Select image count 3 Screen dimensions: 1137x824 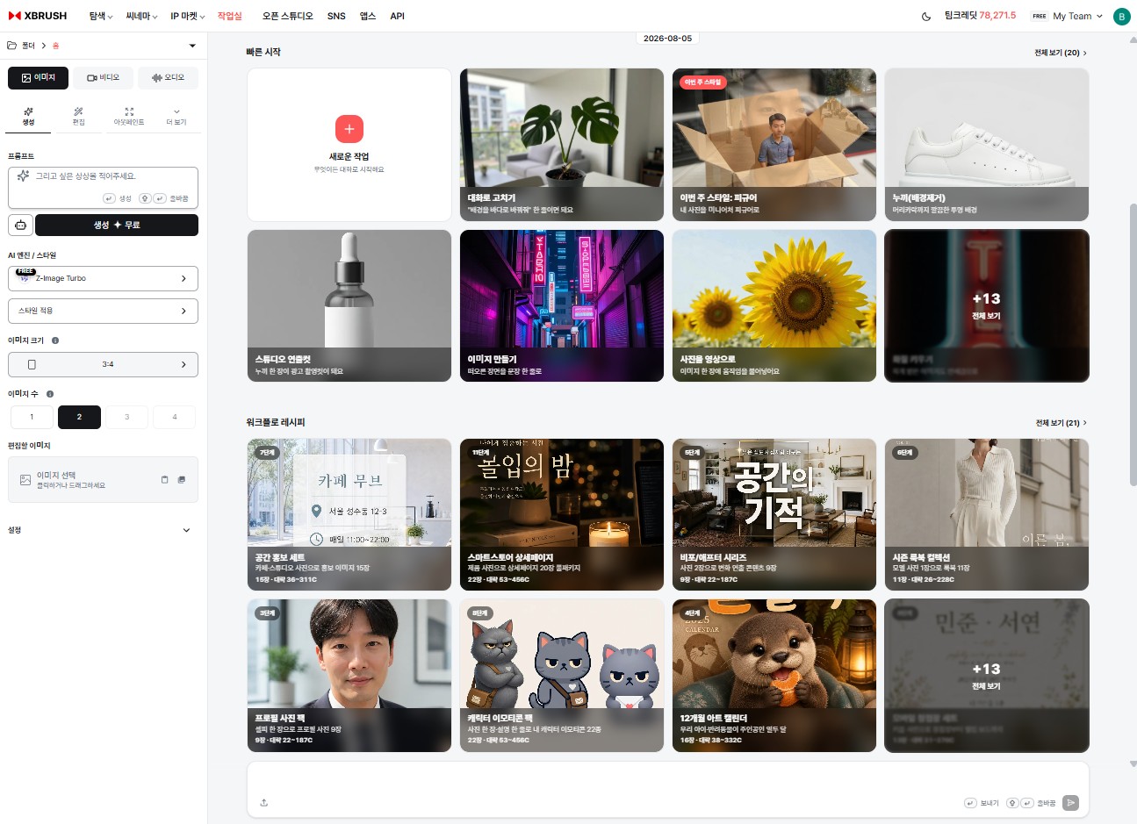pos(126,417)
